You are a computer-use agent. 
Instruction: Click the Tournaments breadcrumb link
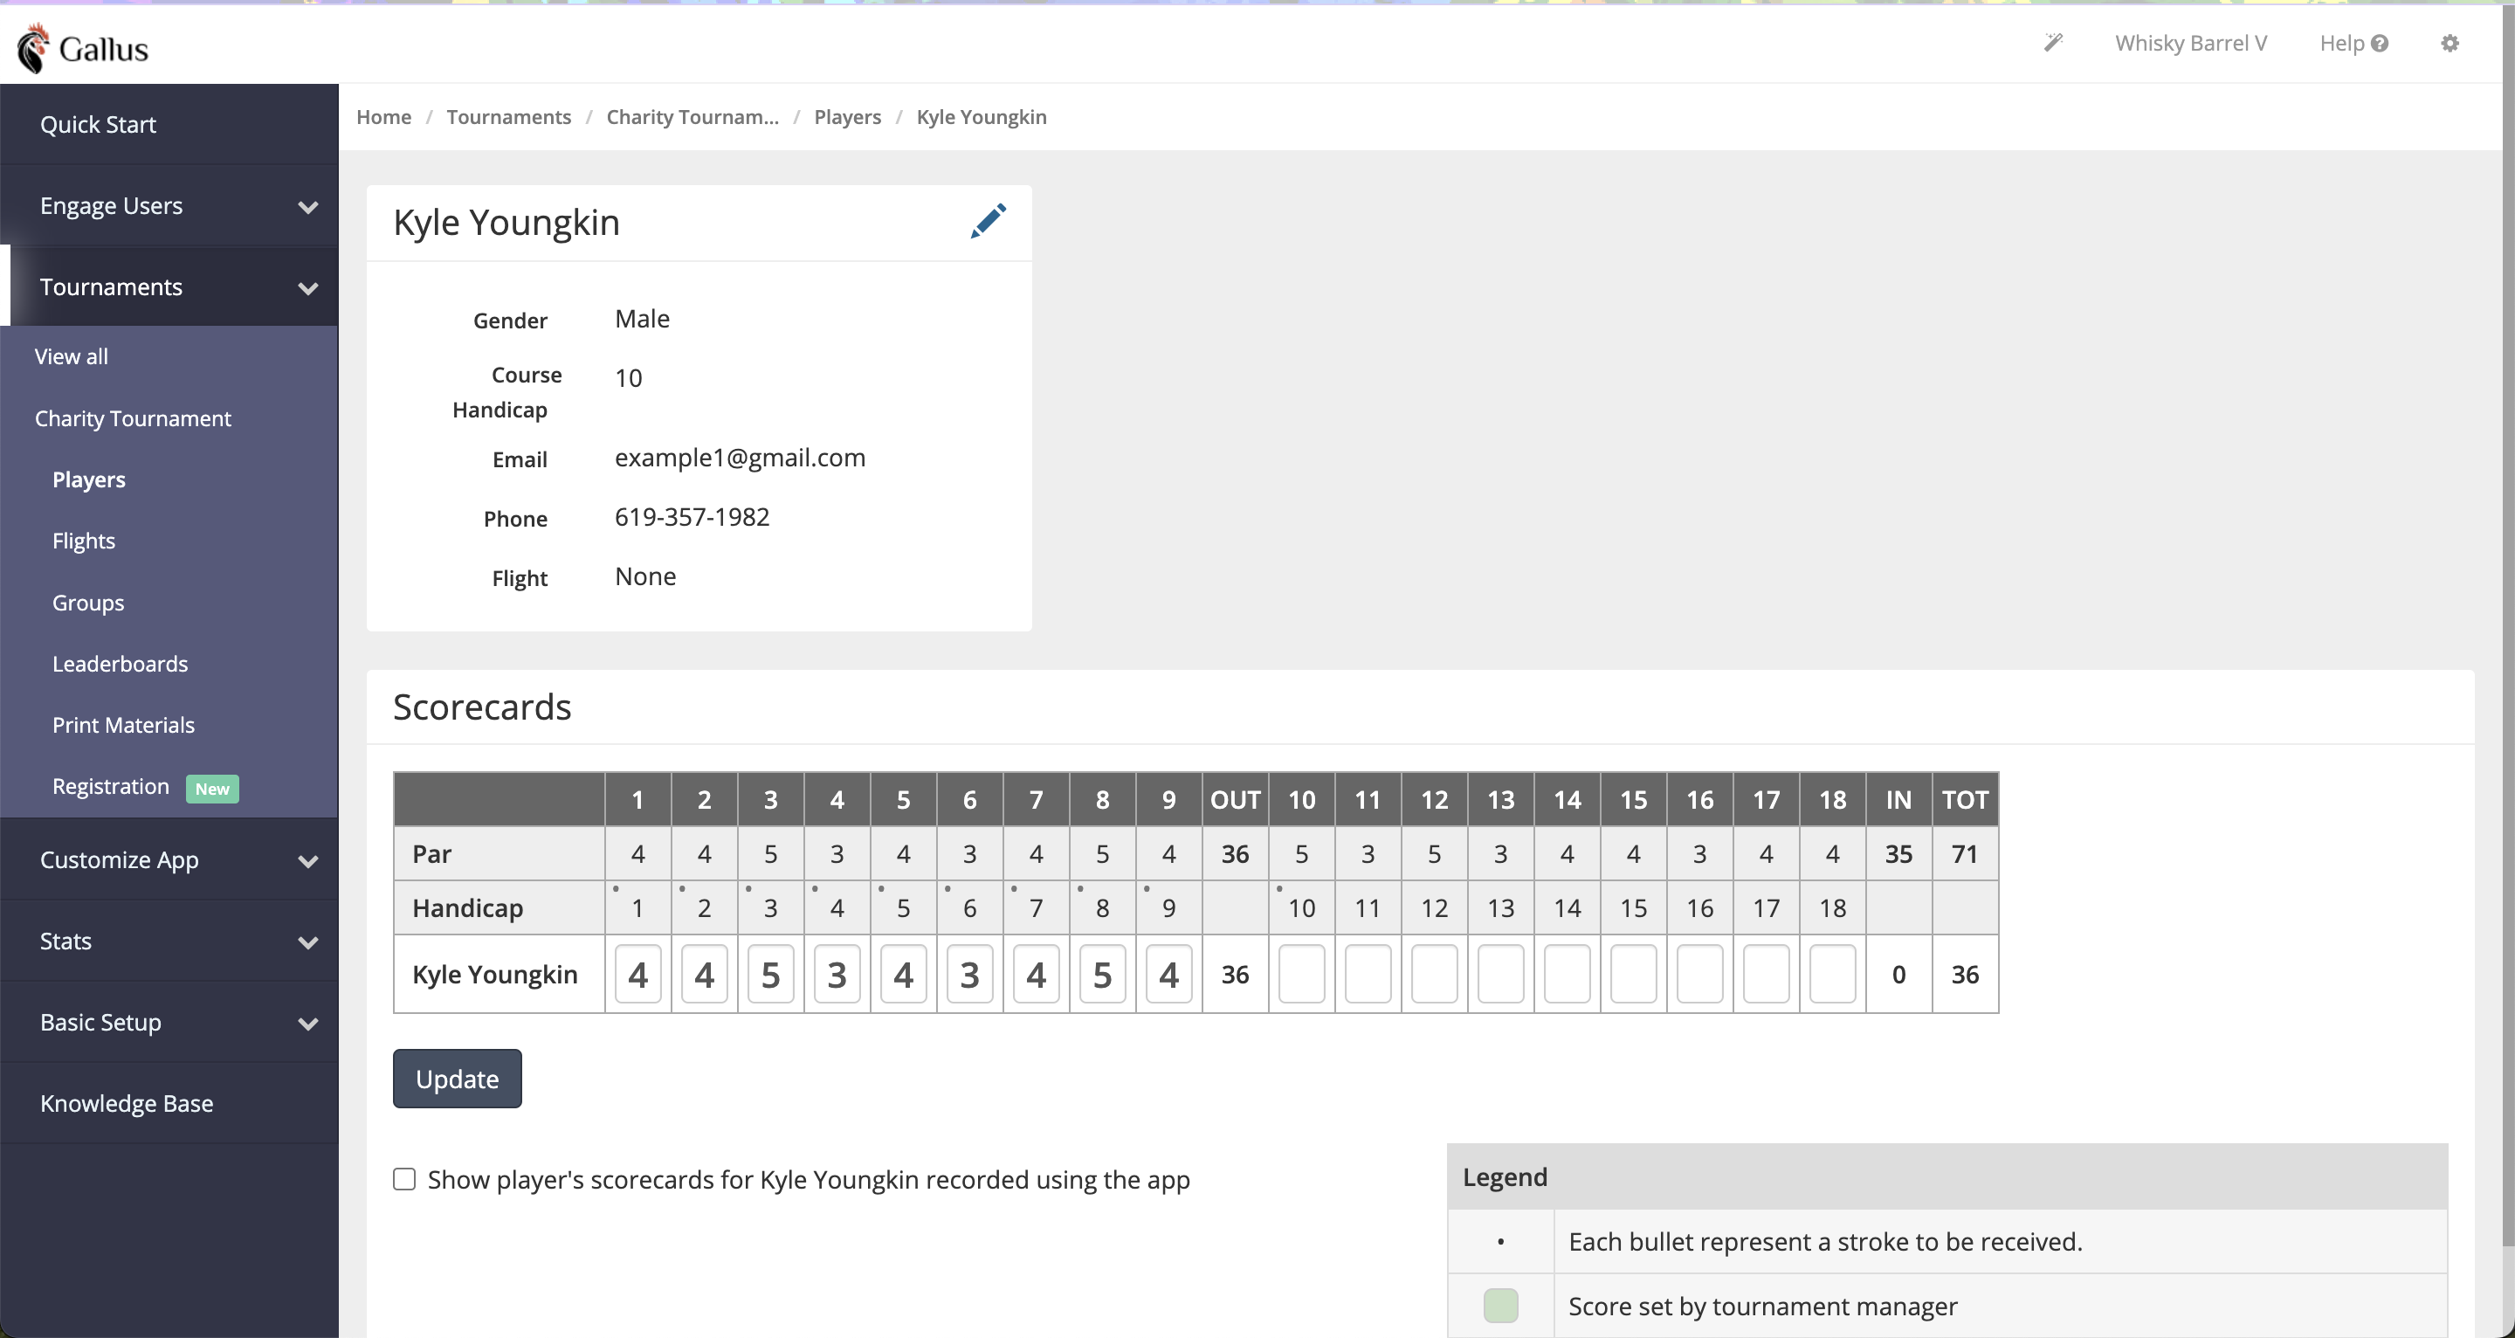click(x=508, y=116)
